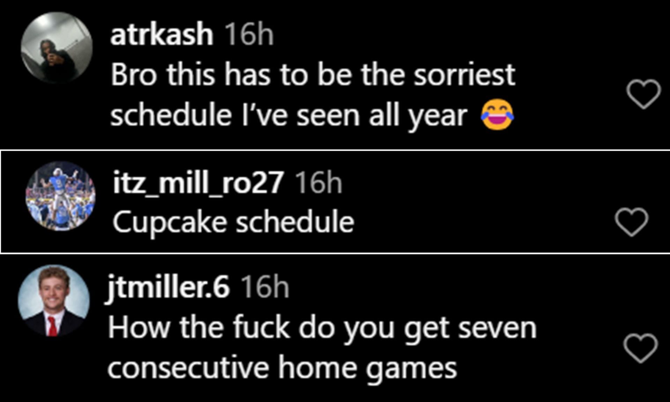The image size is (670, 402).
Task: Click the 16h timestamp next to itz_mill_ro27
Action: coord(319,183)
